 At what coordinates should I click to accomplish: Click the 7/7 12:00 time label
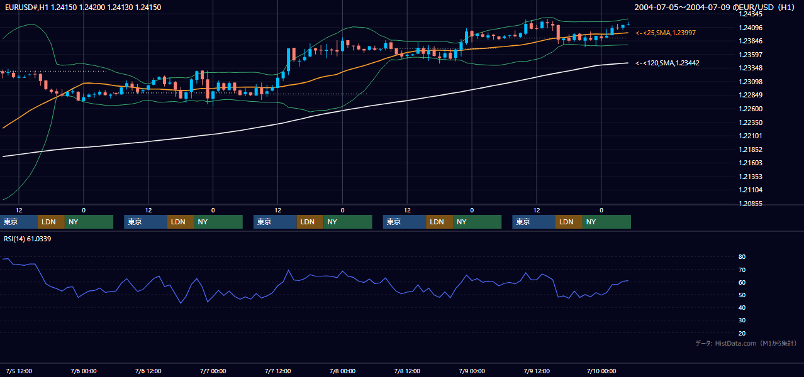pyautogui.click(x=277, y=371)
